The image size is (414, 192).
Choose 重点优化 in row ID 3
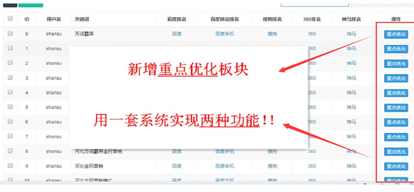click(x=396, y=78)
